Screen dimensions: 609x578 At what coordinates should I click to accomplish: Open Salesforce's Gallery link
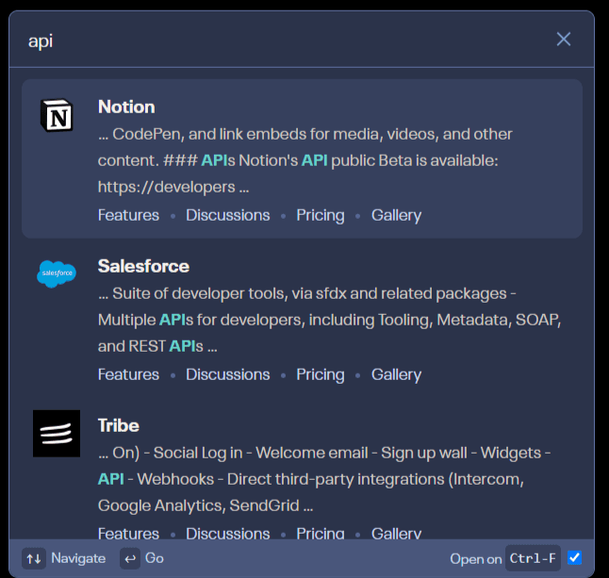tap(396, 374)
